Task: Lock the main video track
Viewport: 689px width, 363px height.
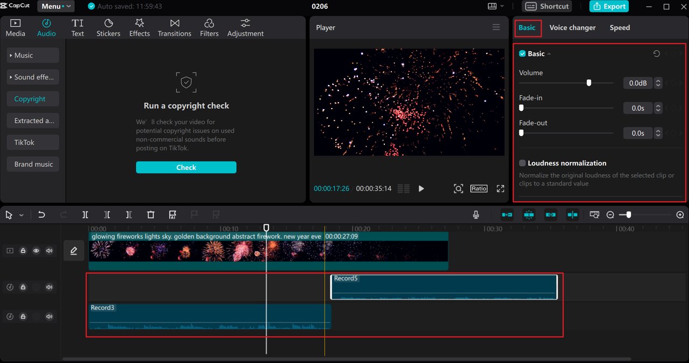Action: (x=23, y=251)
